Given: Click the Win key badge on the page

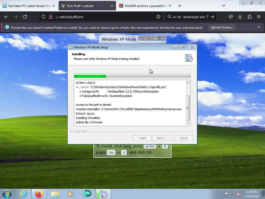Looking at the screenshot, I should 150,146.
